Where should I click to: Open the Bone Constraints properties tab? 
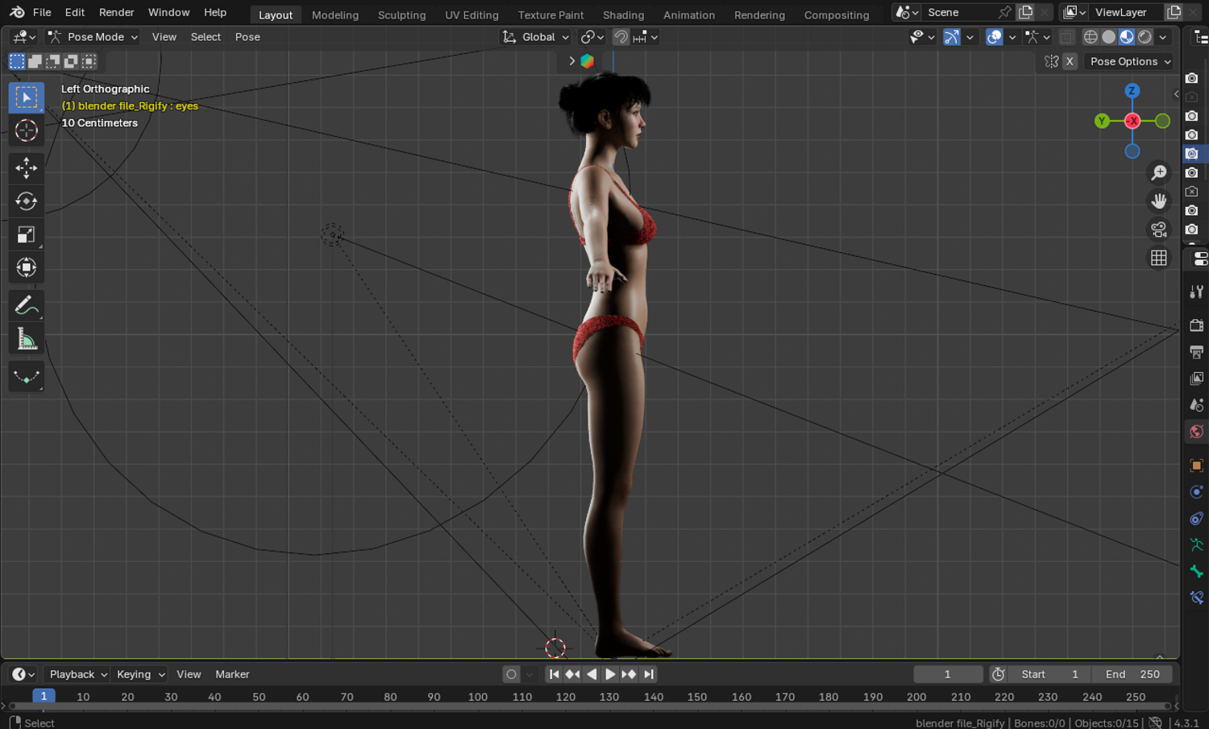point(1196,599)
